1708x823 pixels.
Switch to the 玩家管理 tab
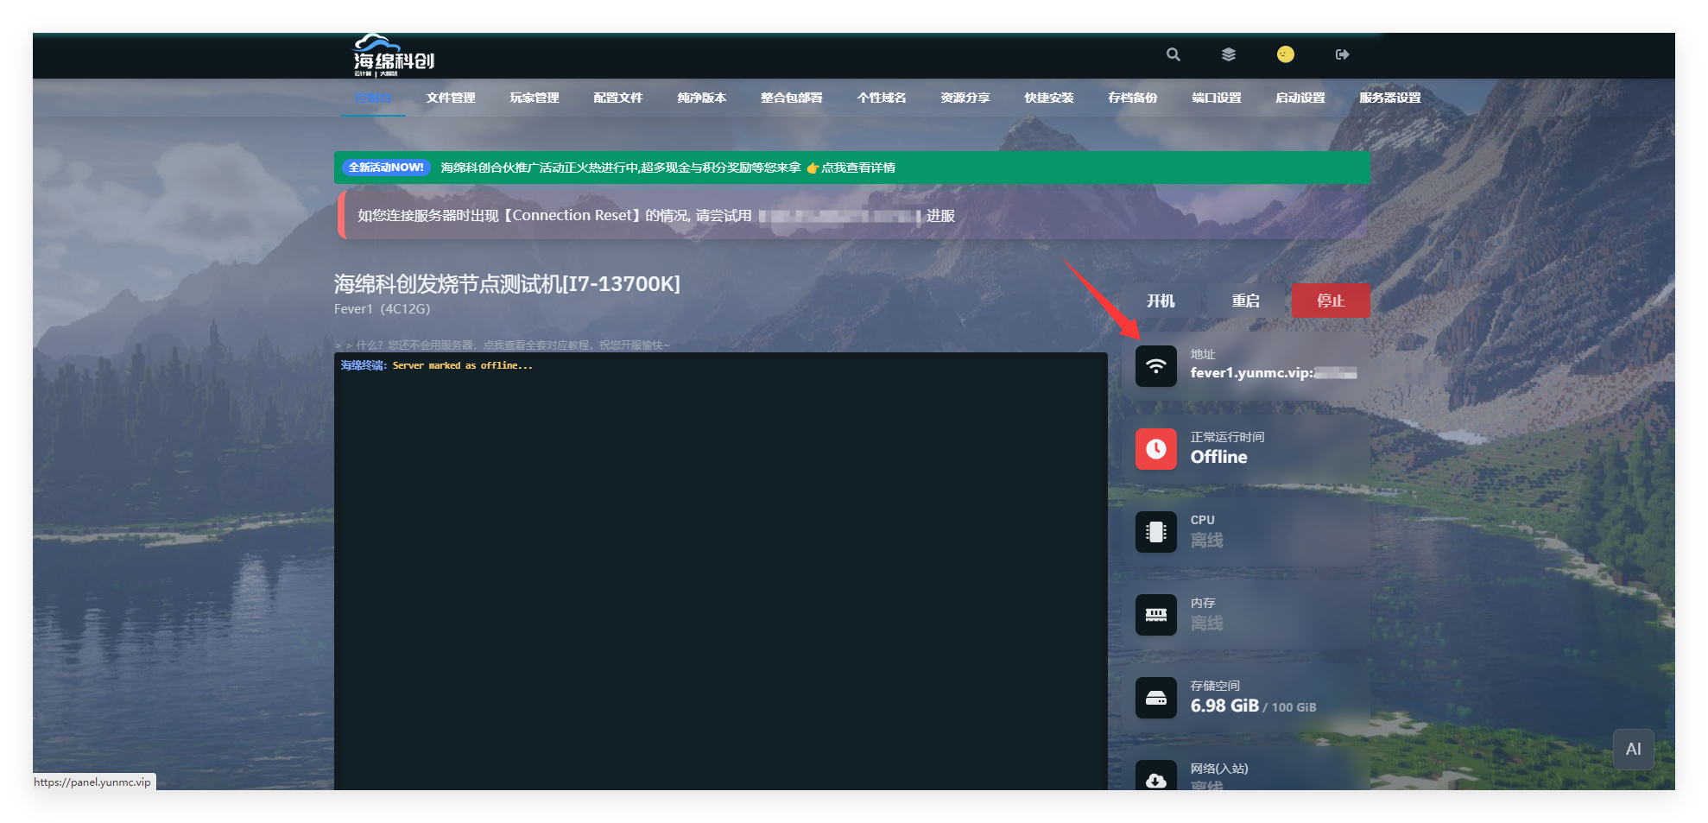click(534, 98)
